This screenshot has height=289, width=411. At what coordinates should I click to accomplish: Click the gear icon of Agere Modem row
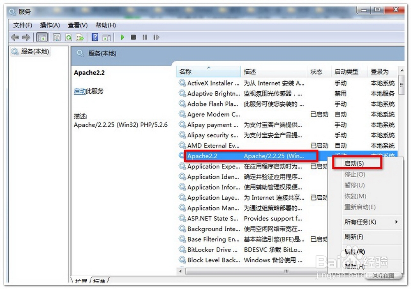pos(182,114)
